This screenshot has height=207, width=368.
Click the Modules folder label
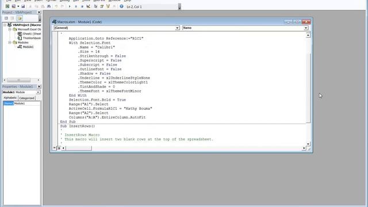(23, 43)
